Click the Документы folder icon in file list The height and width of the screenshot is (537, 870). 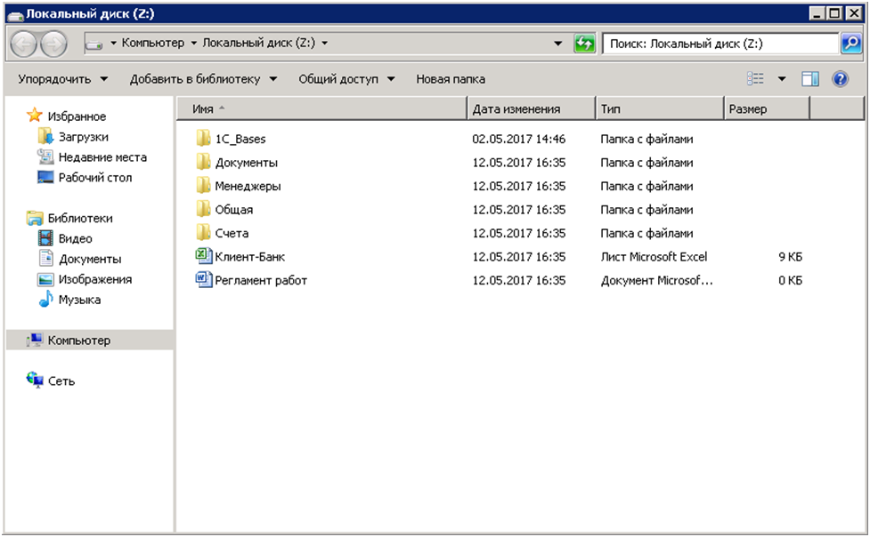[x=203, y=162]
